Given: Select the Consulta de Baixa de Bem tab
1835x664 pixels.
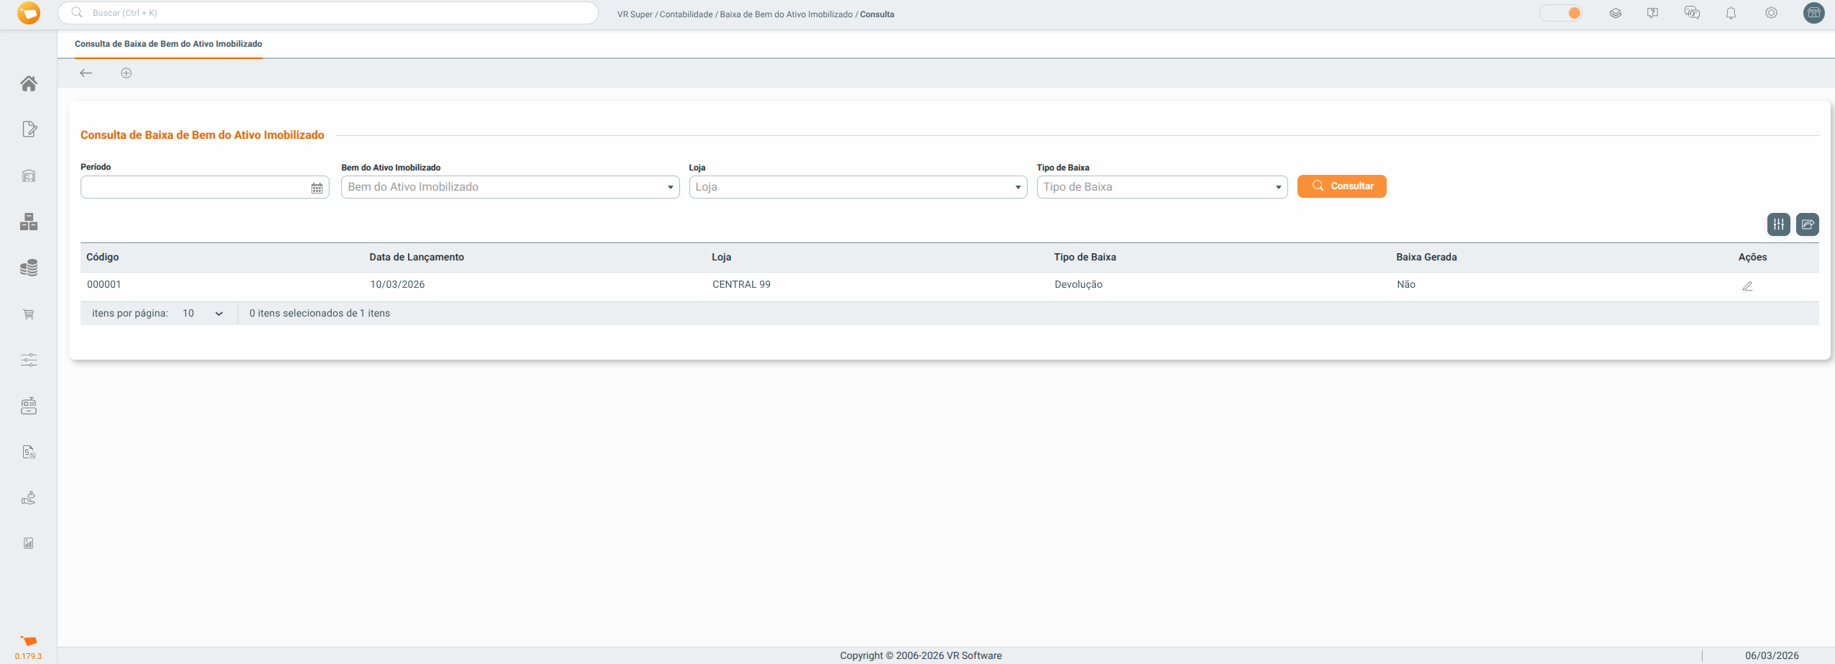Looking at the screenshot, I should pyautogui.click(x=168, y=44).
